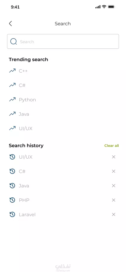Screen dimensions: 126x272
Task: Delete Laravel history entry with X
Action: pos(113,215)
